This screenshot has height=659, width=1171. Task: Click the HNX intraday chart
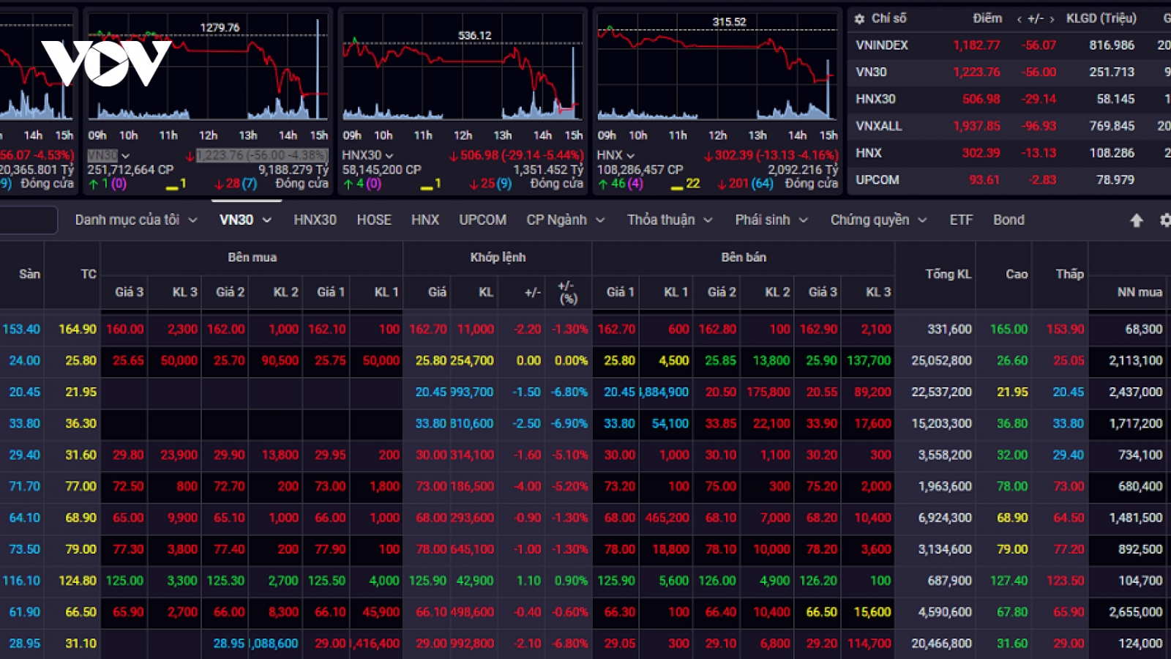point(717,67)
